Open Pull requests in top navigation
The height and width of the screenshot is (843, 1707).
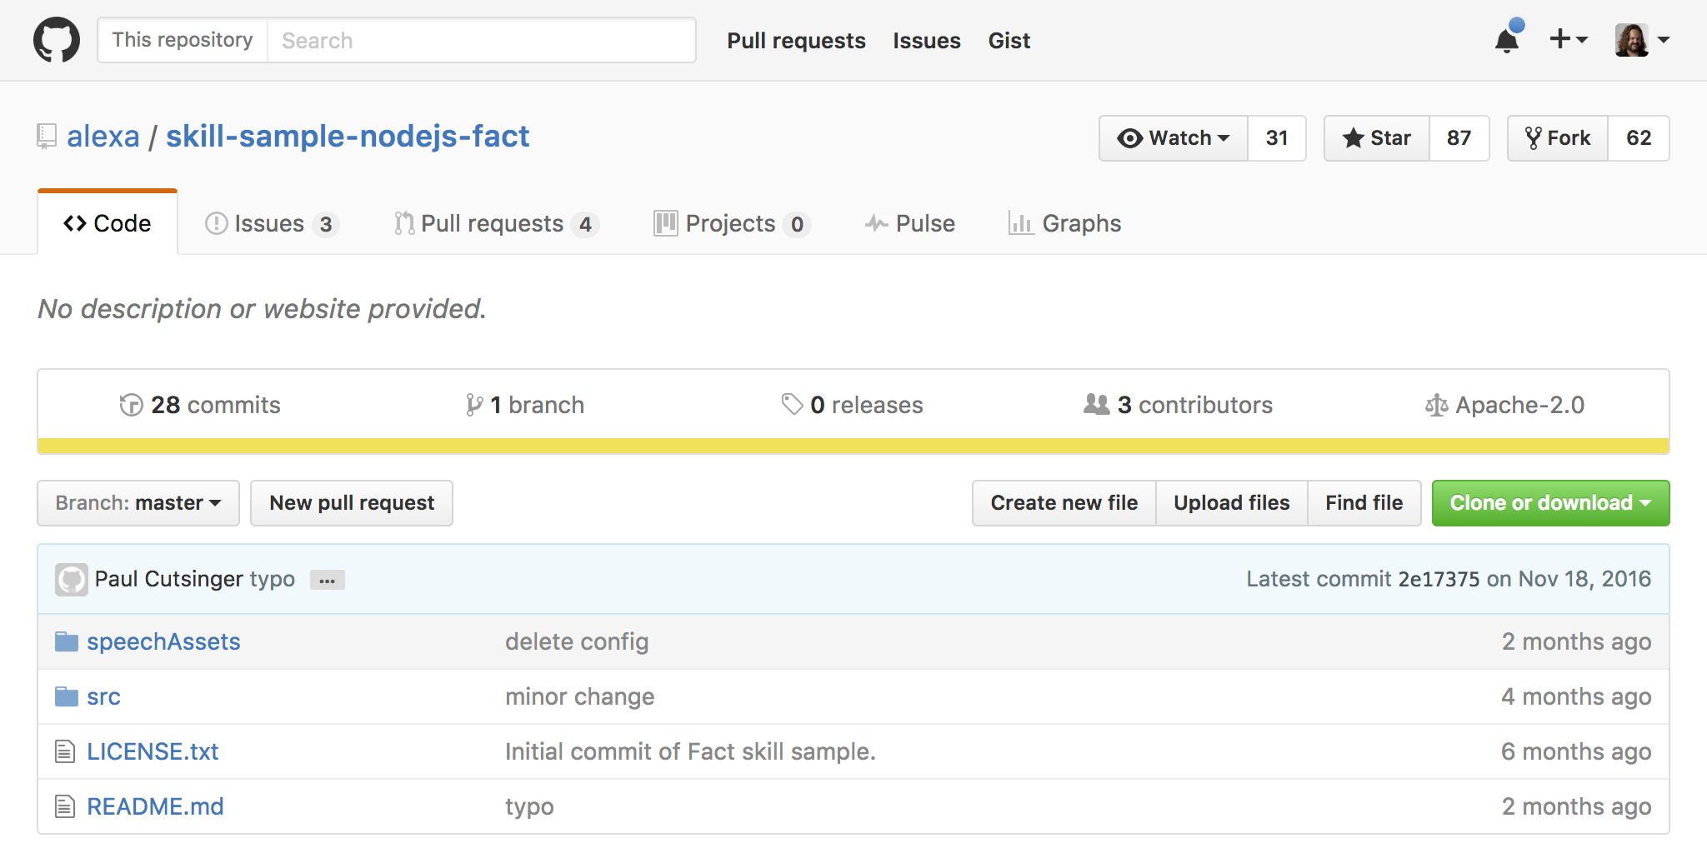796,40
